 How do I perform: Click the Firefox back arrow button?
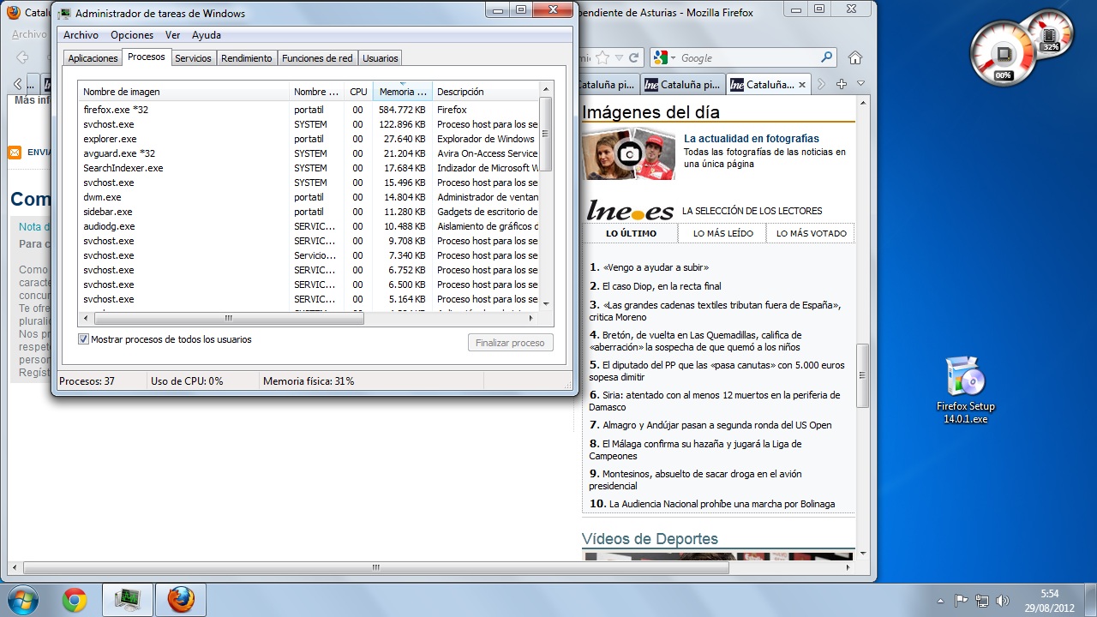[23, 57]
